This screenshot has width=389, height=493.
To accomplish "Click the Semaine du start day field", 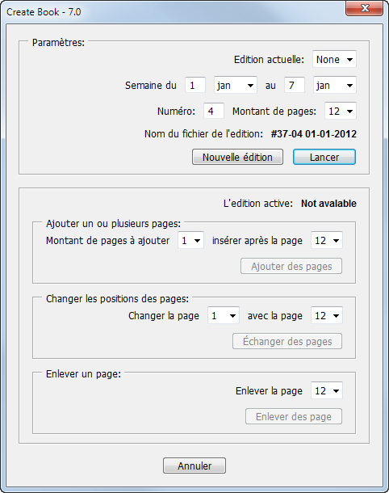I will 195,85.
